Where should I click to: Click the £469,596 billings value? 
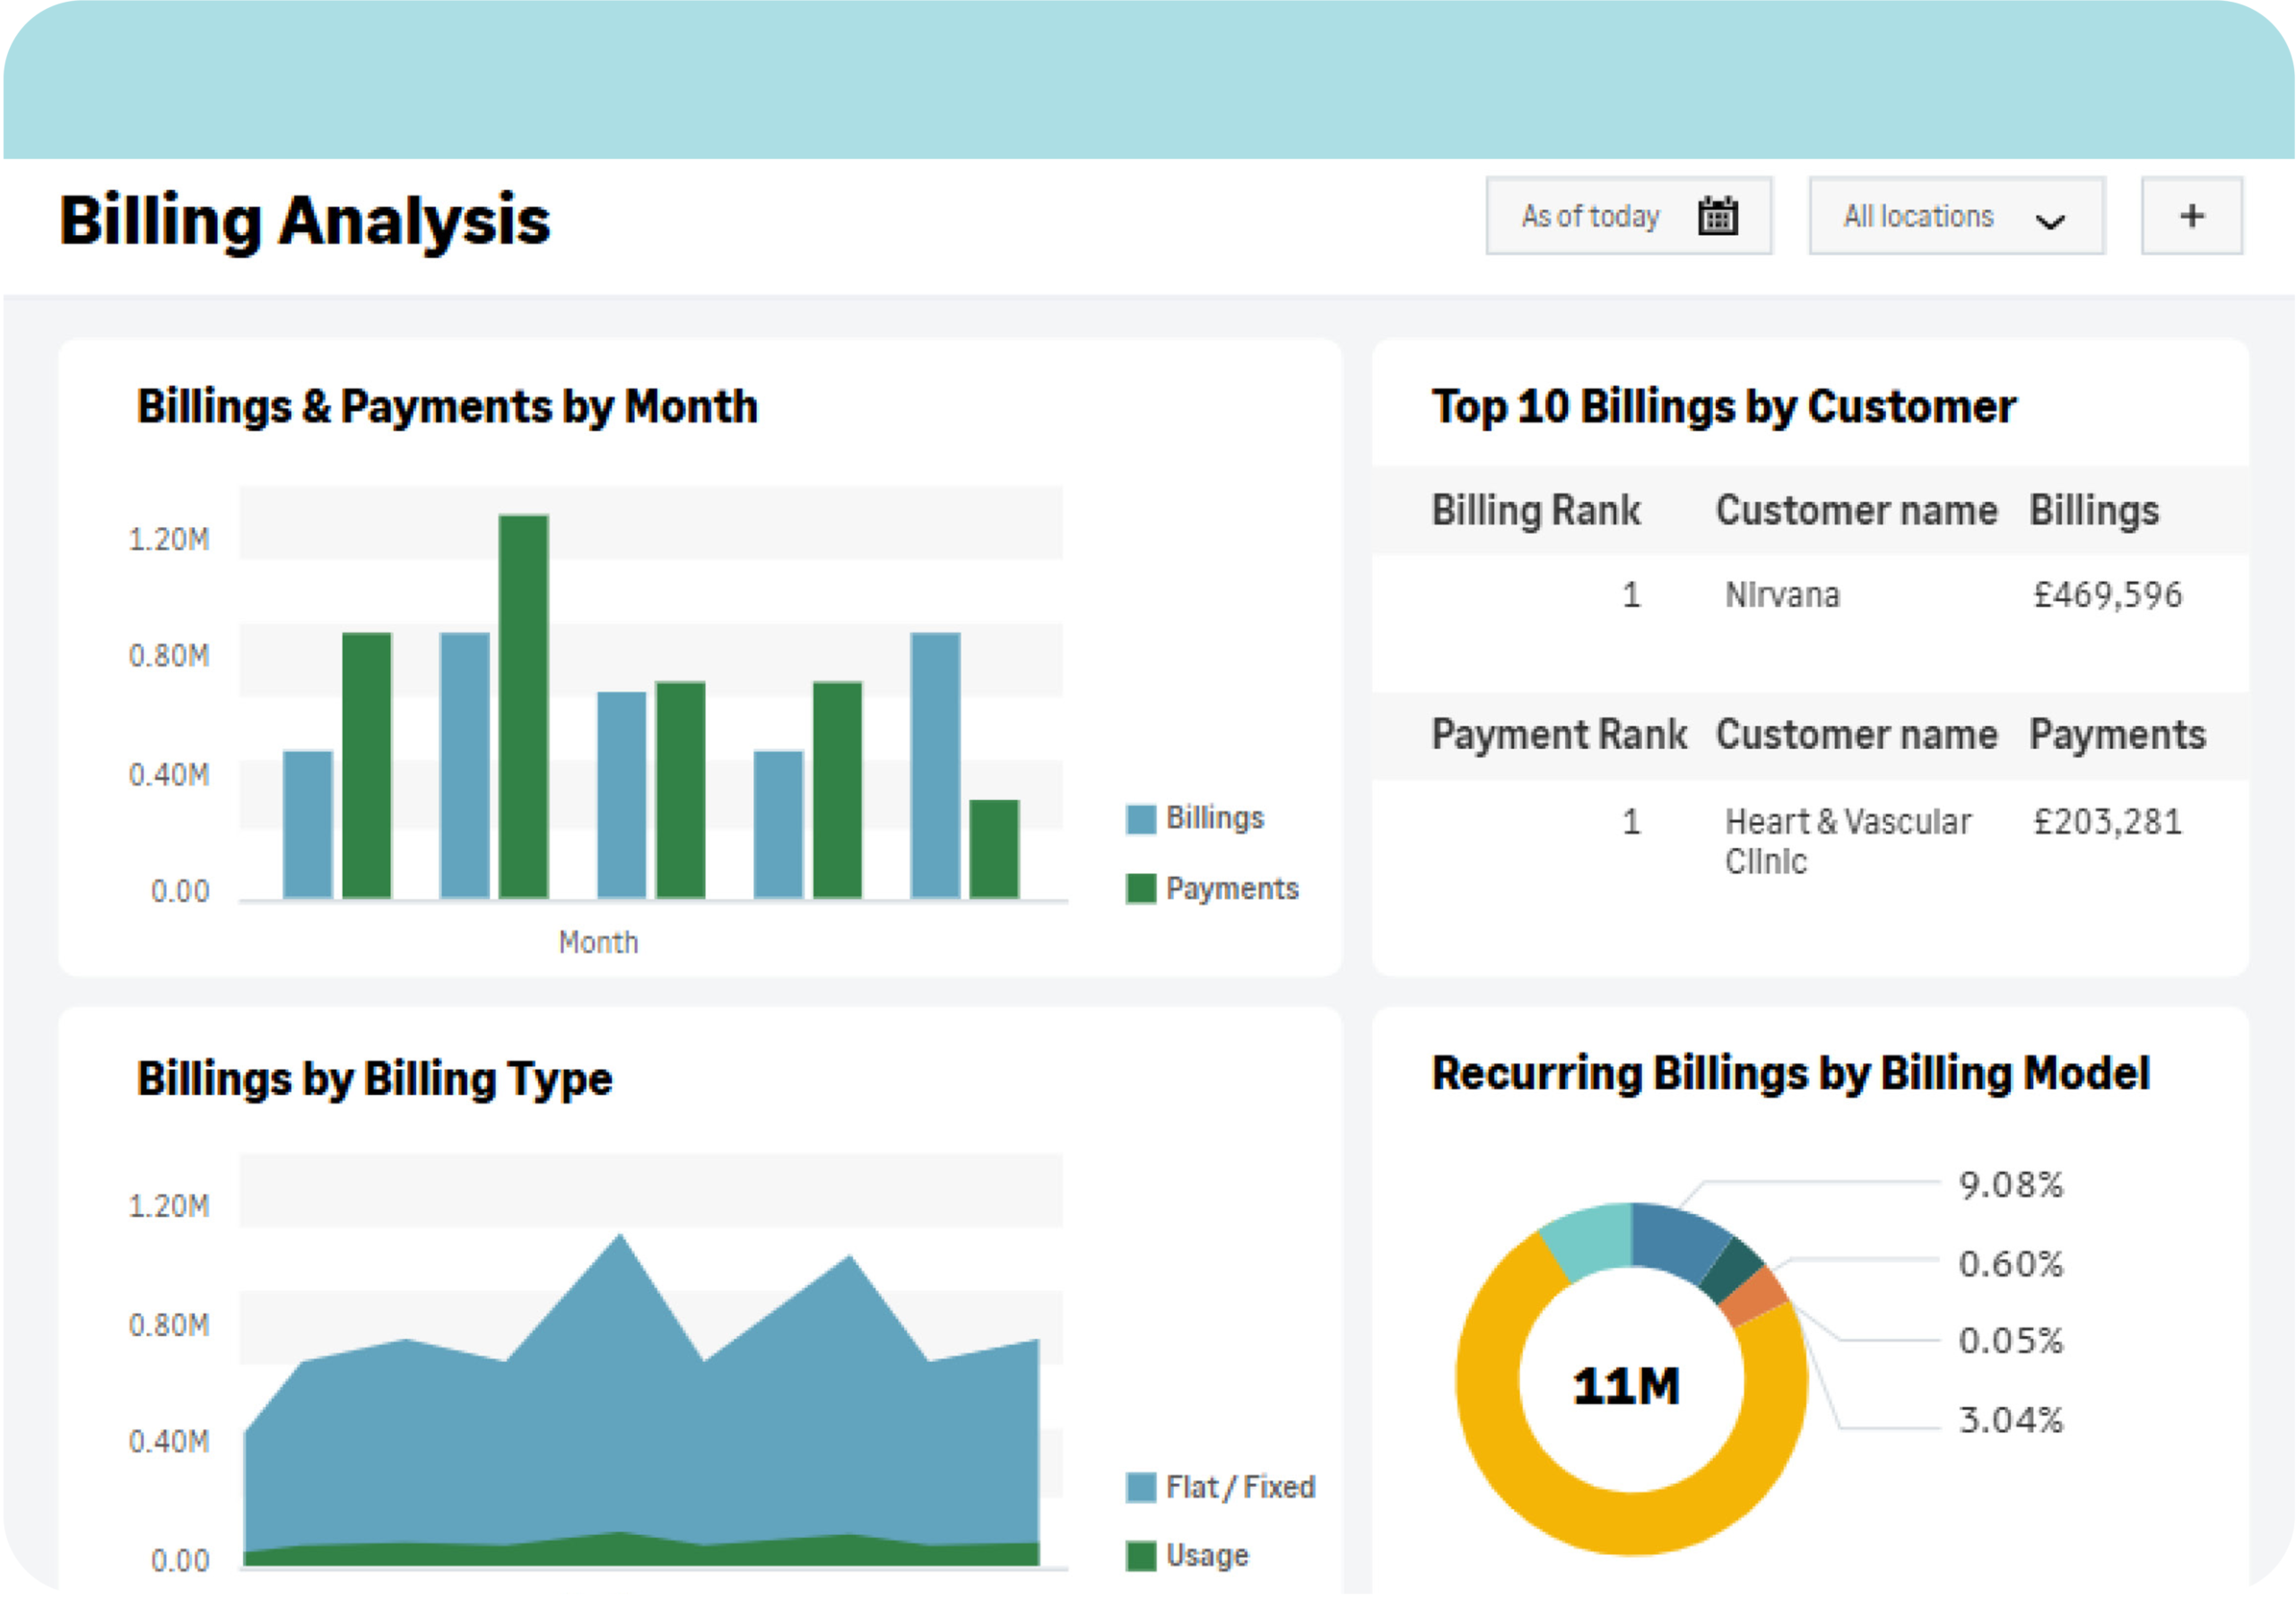(x=2107, y=596)
